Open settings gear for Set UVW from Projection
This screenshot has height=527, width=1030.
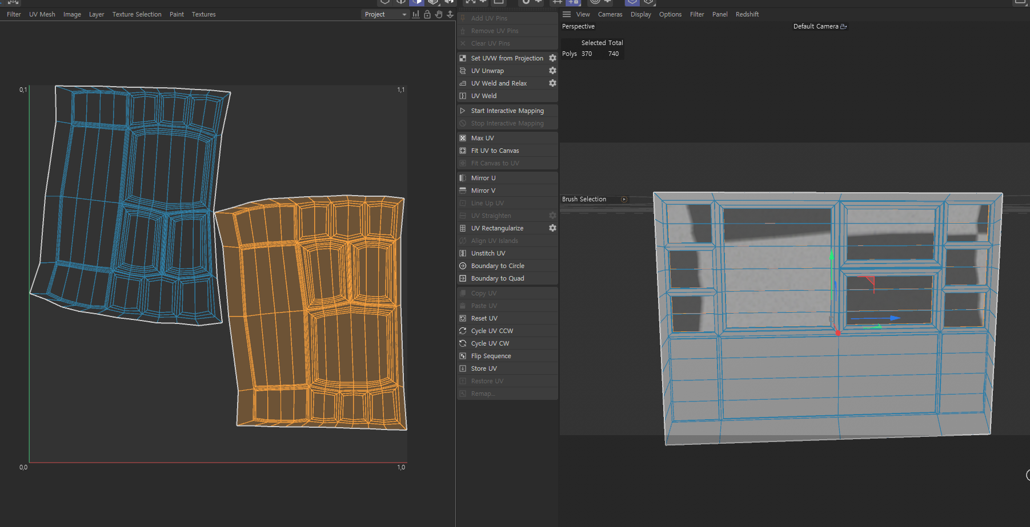(552, 58)
